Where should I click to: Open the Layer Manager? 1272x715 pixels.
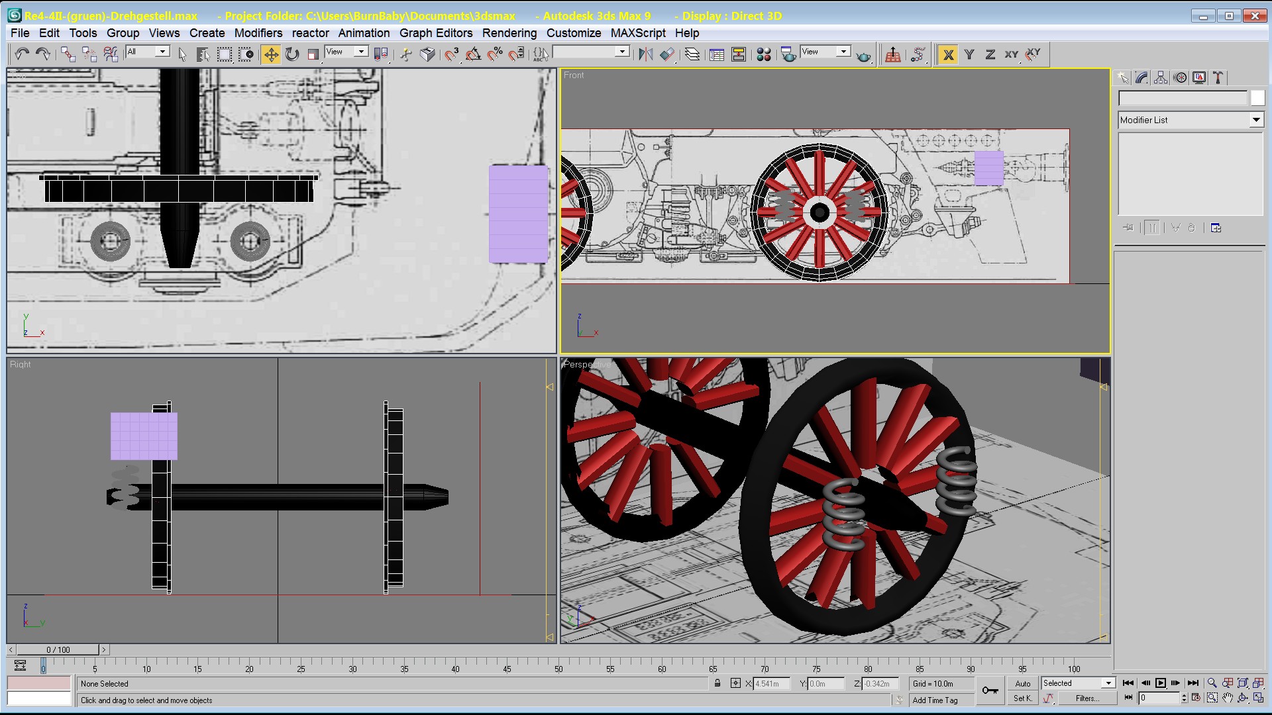pyautogui.click(x=692, y=54)
